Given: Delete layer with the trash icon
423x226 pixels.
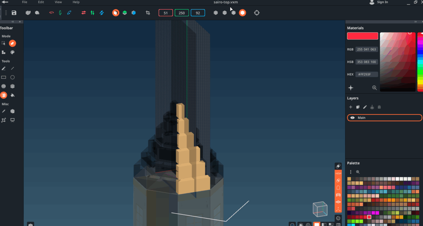Looking at the screenshot, I should tap(379, 107).
